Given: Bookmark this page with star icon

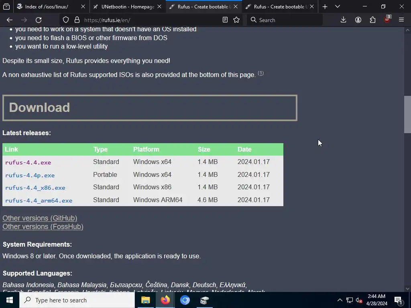Looking at the screenshot, I should (236, 20).
